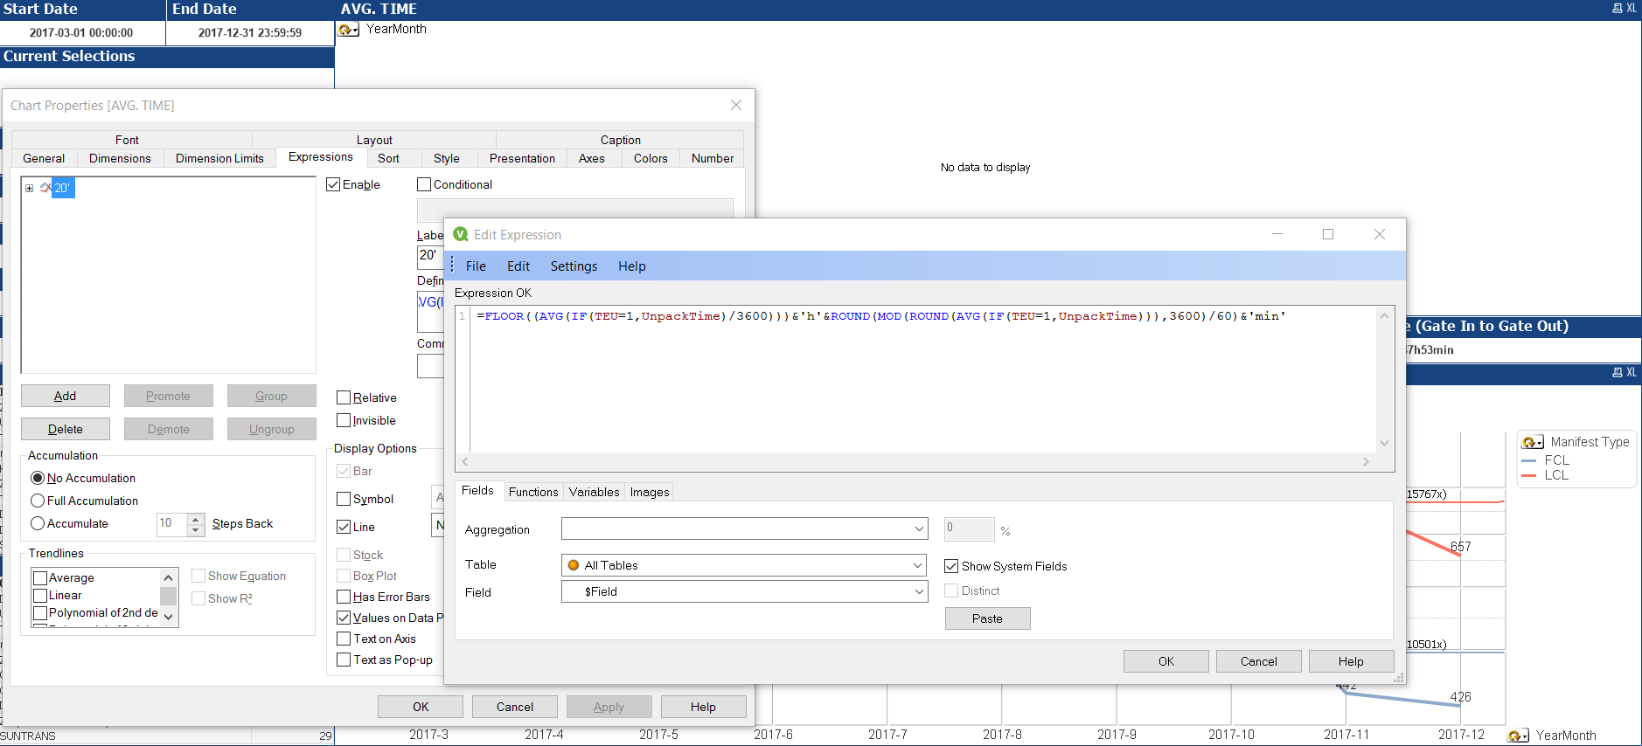1642x746 pixels.
Task: Click the cycle icon next to top YearMonth label
Action: 348,30
